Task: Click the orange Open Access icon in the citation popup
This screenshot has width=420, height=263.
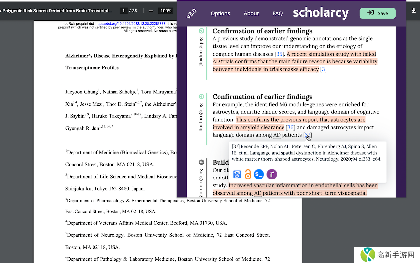Action: [x=248, y=174]
